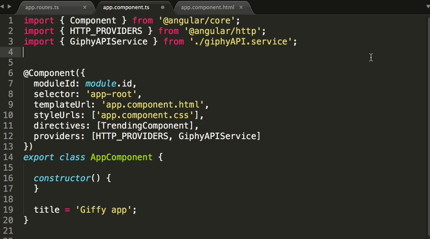The height and width of the screenshot is (239, 430).
Task: Open the app.component.html tab
Action: (207, 7)
